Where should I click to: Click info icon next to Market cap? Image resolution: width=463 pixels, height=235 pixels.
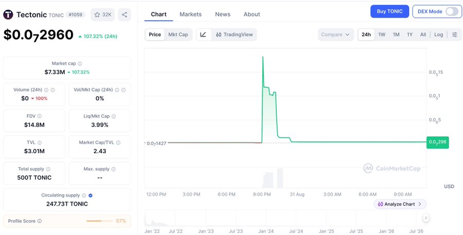[x=80, y=63]
